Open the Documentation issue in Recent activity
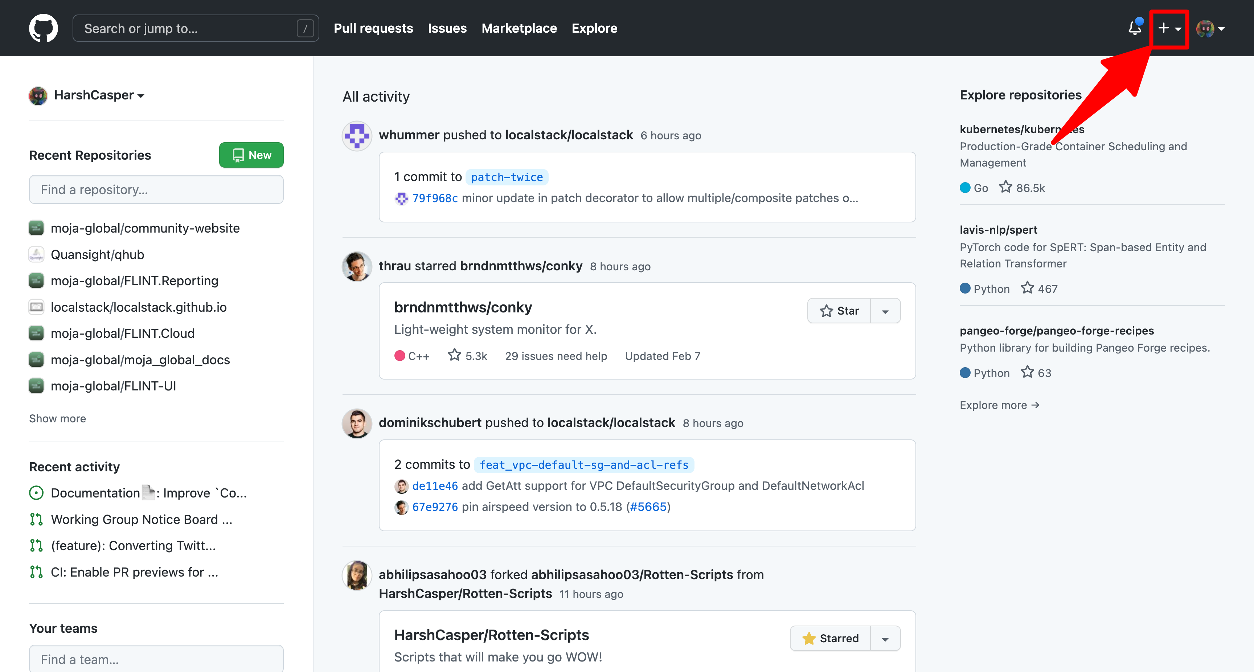This screenshot has height=672, width=1254. [148, 493]
